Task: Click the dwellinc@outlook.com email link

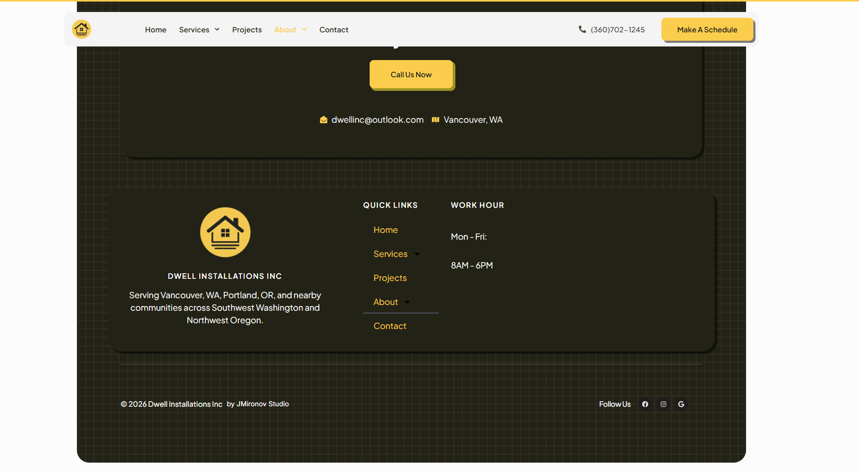Action: click(377, 120)
